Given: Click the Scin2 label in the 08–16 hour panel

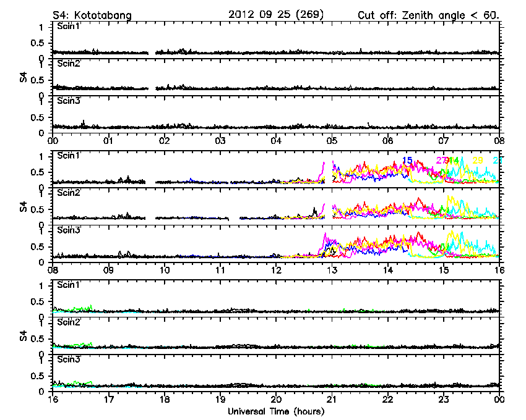Looking at the screenshot, I should click(x=69, y=193).
